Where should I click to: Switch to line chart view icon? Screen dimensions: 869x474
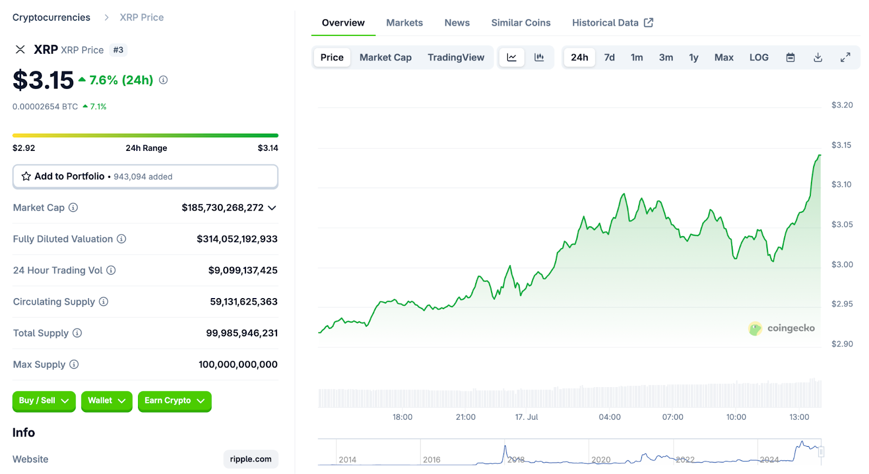click(512, 58)
